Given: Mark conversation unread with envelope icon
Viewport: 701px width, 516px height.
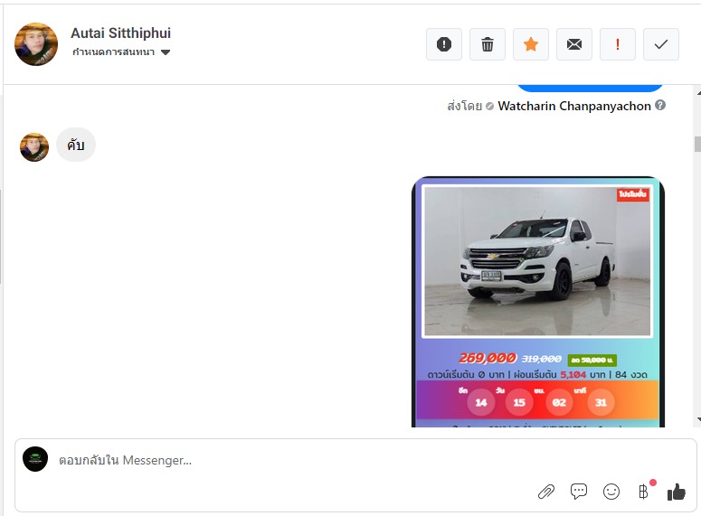Looking at the screenshot, I should (574, 44).
